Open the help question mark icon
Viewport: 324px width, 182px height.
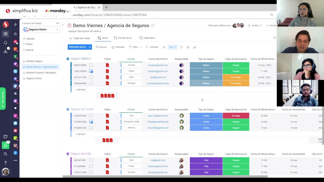point(5,163)
